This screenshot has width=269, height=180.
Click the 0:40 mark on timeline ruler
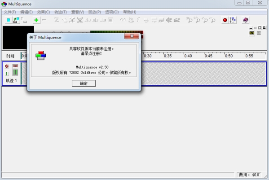click(x=188, y=56)
